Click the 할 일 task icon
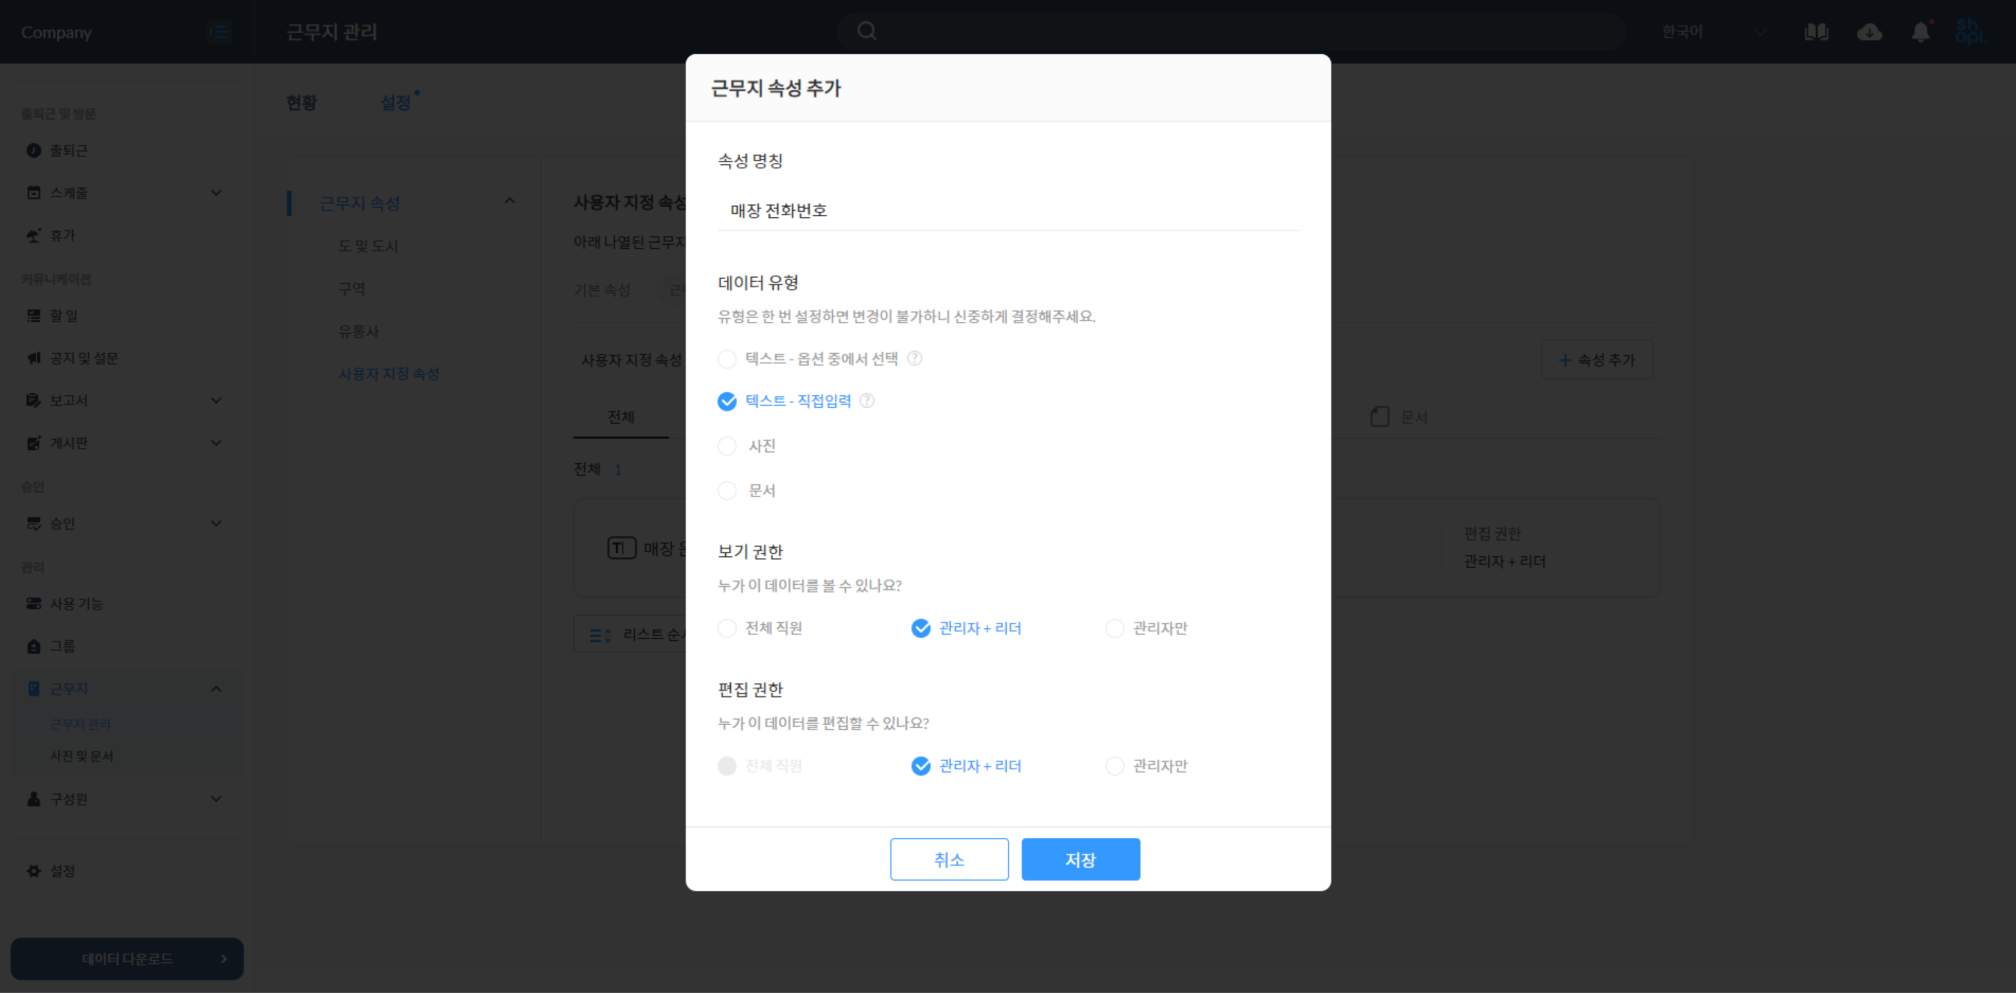The width and height of the screenshot is (2016, 993). click(x=34, y=315)
